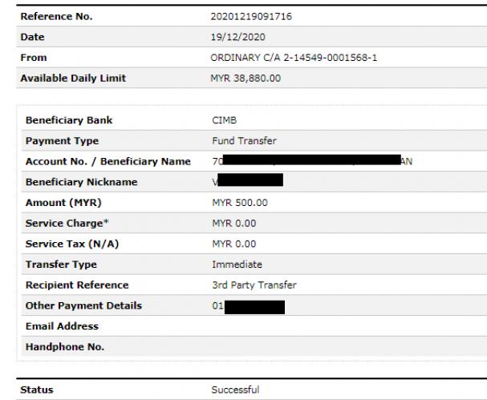Click the 3rd Party Transfer reference
The height and width of the screenshot is (400, 487).
pos(254,285)
